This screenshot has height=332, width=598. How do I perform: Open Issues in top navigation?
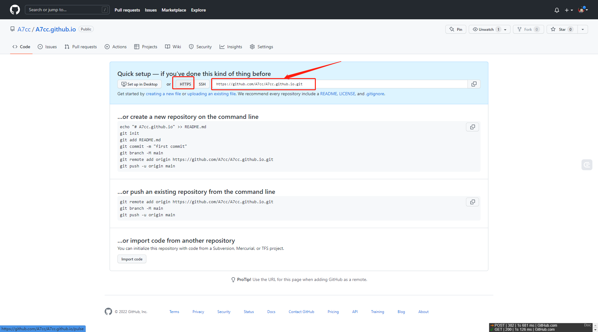(151, 10)
